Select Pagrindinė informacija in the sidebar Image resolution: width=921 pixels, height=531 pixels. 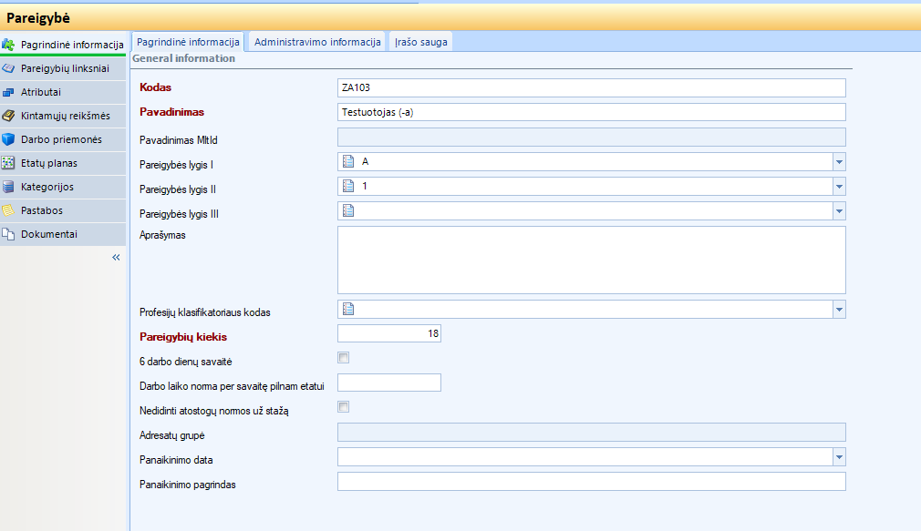[x=71, y=45]
